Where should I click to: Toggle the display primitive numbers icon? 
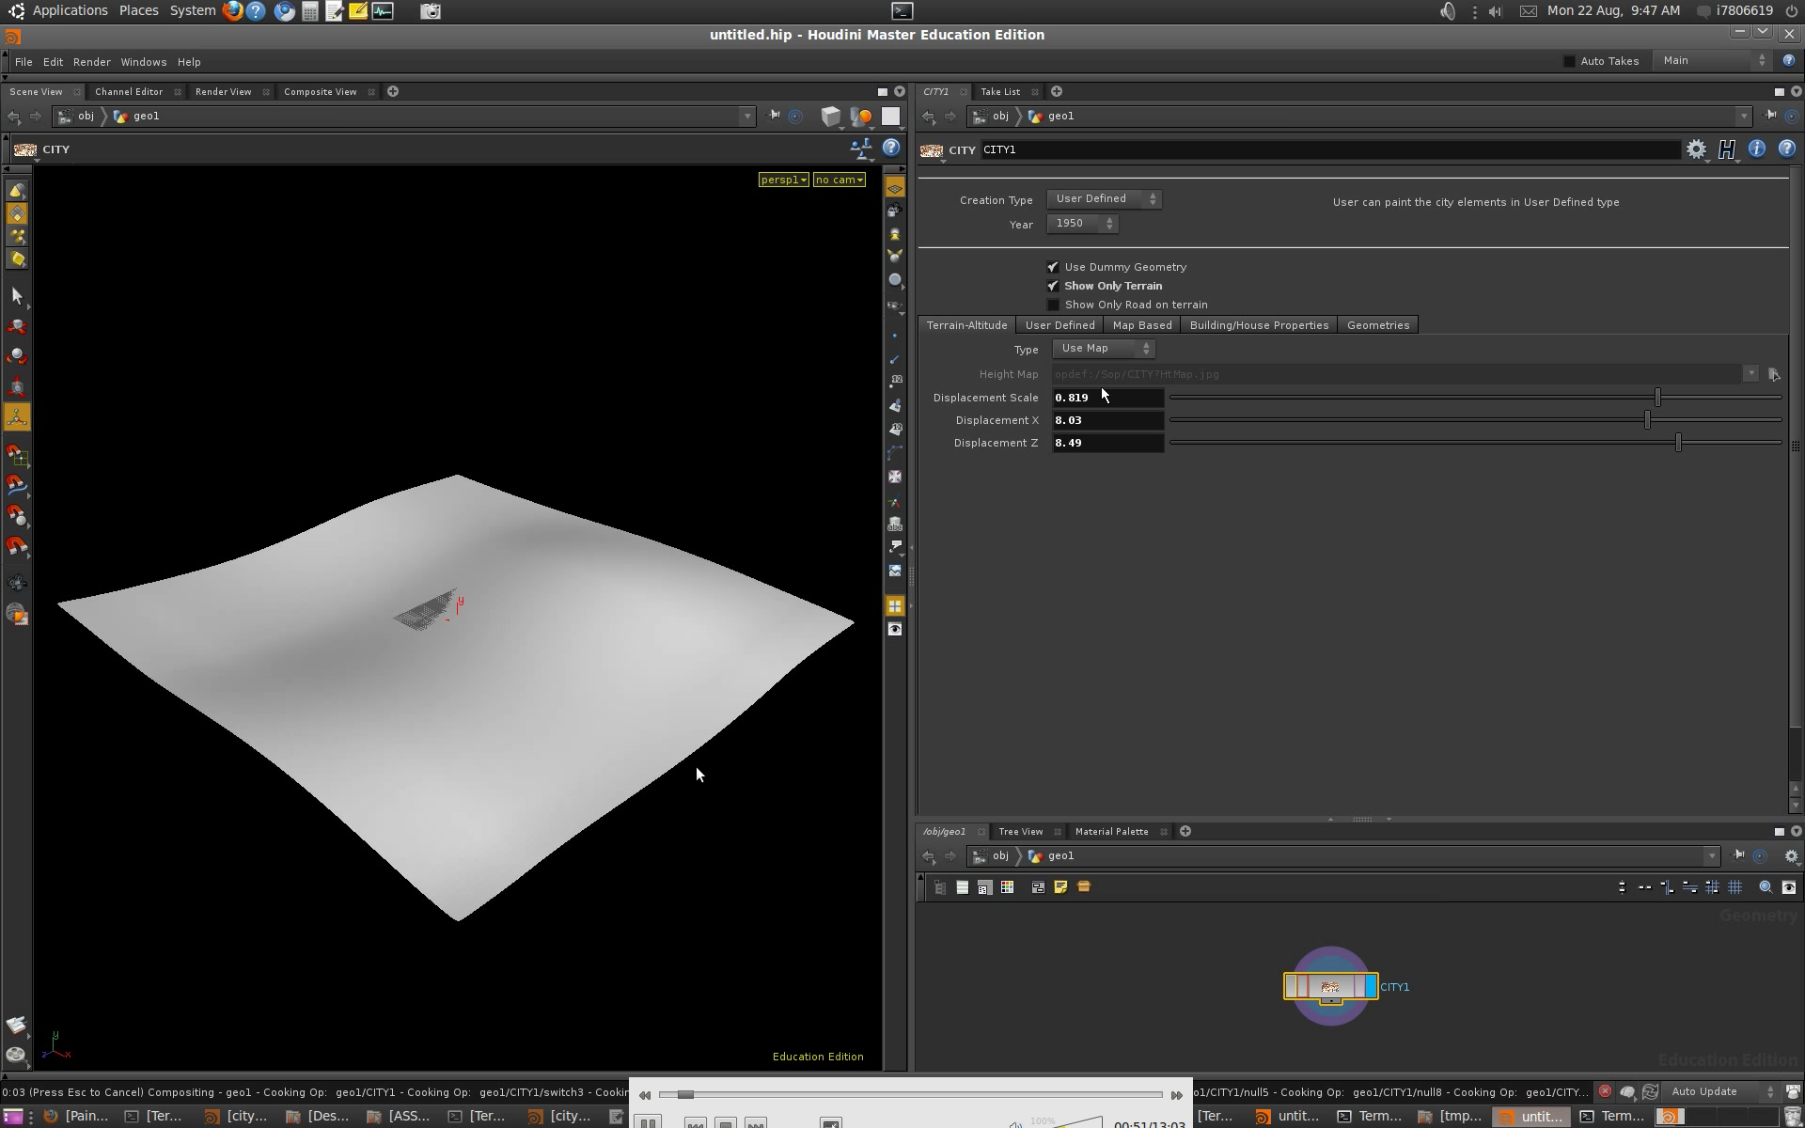895,429
